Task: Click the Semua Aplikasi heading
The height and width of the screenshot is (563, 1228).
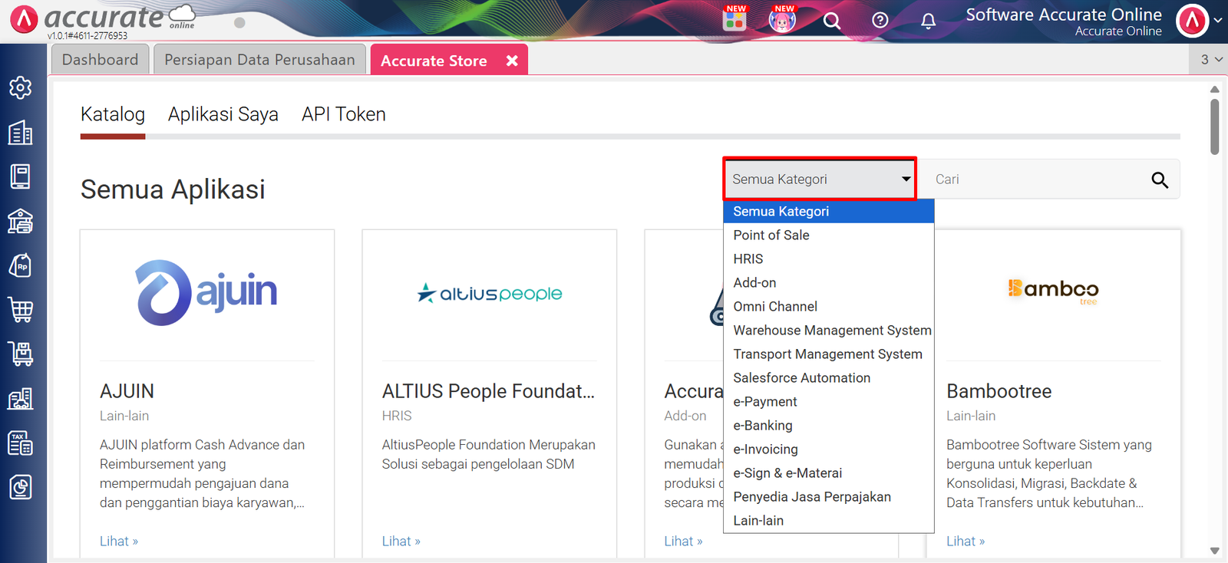Action: coord(173,189)
